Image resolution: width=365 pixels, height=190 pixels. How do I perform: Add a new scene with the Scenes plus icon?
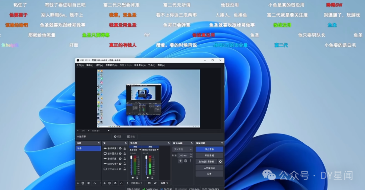pos(78,183)
